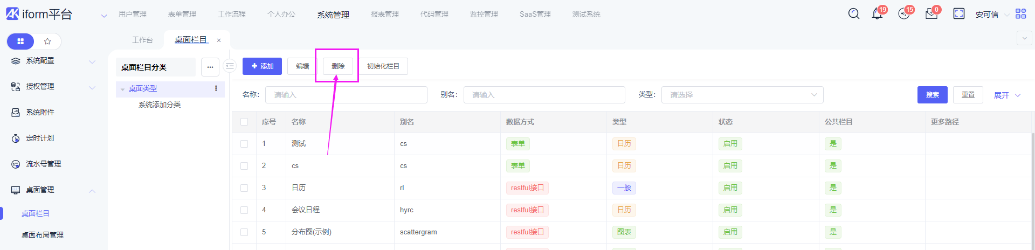Open notifications bell with 19 badge
The height and width of the screenshot is (250, 1035).
click(x=877, y=14)
